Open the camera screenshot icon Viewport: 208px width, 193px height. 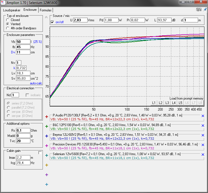(199, 10)
